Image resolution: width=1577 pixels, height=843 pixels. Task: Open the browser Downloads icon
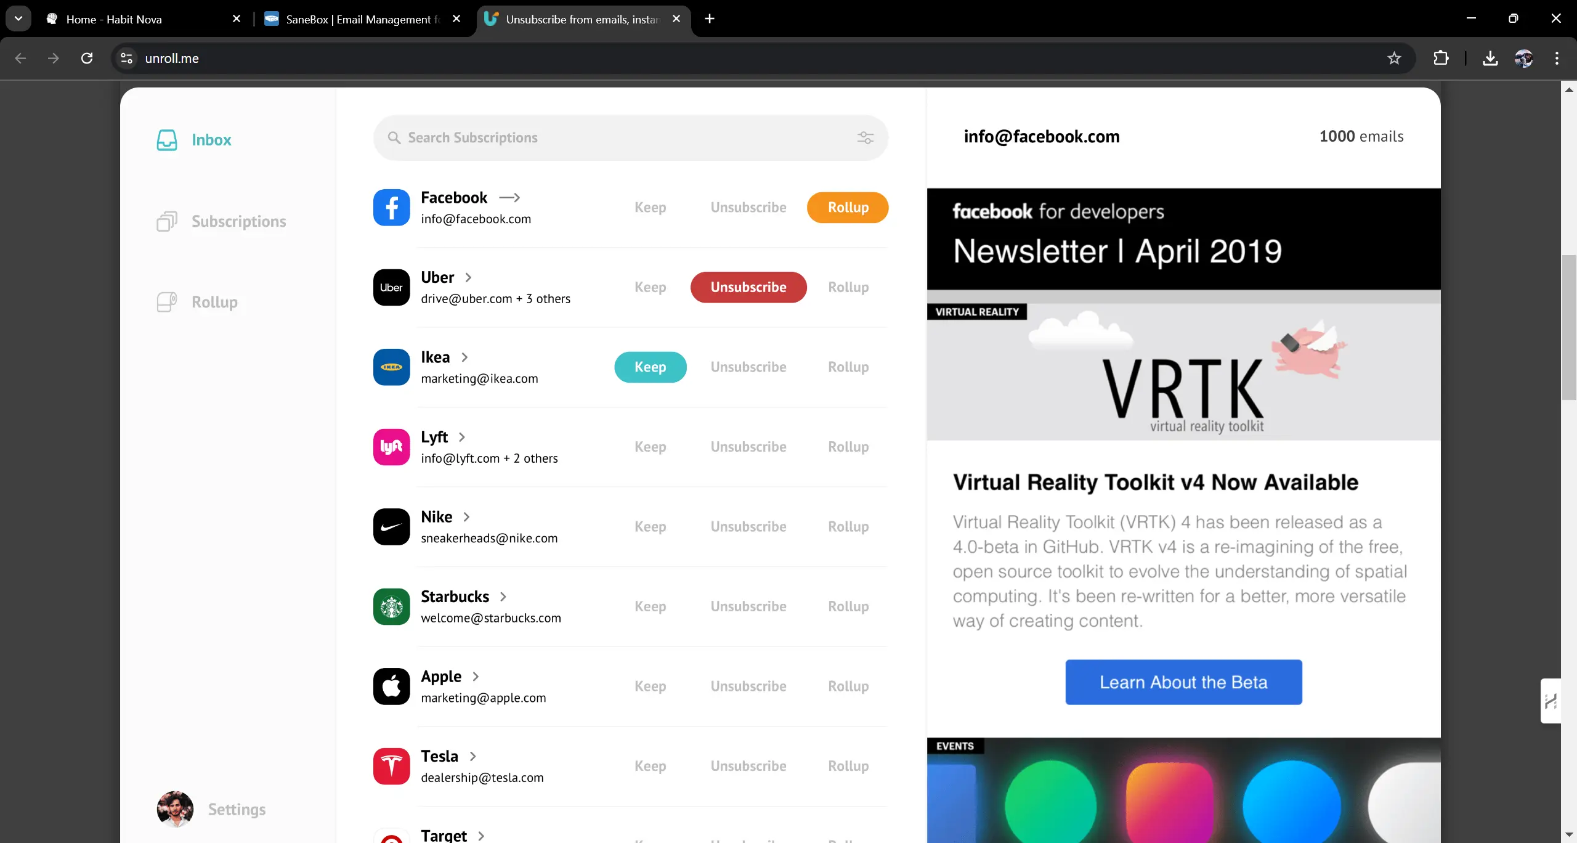coord(1490,58)
